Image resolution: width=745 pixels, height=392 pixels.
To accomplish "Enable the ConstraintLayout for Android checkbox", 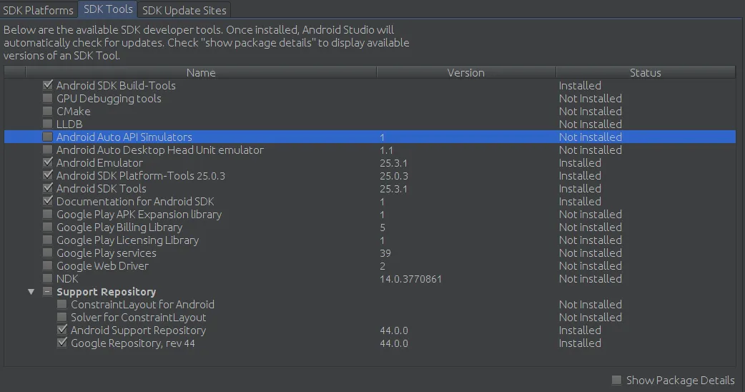I will coord(62,305).
